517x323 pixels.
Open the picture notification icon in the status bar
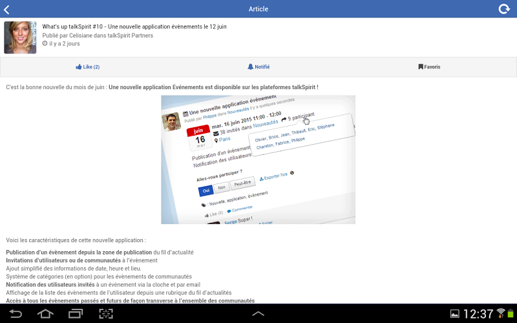click(x=455, y=314)
